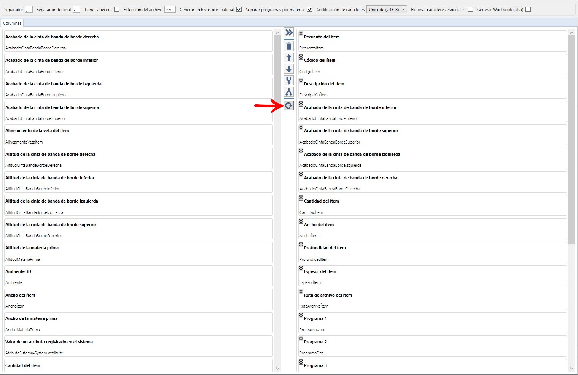
Task: Click the split columns icon
Action: (x=289, y=92)
